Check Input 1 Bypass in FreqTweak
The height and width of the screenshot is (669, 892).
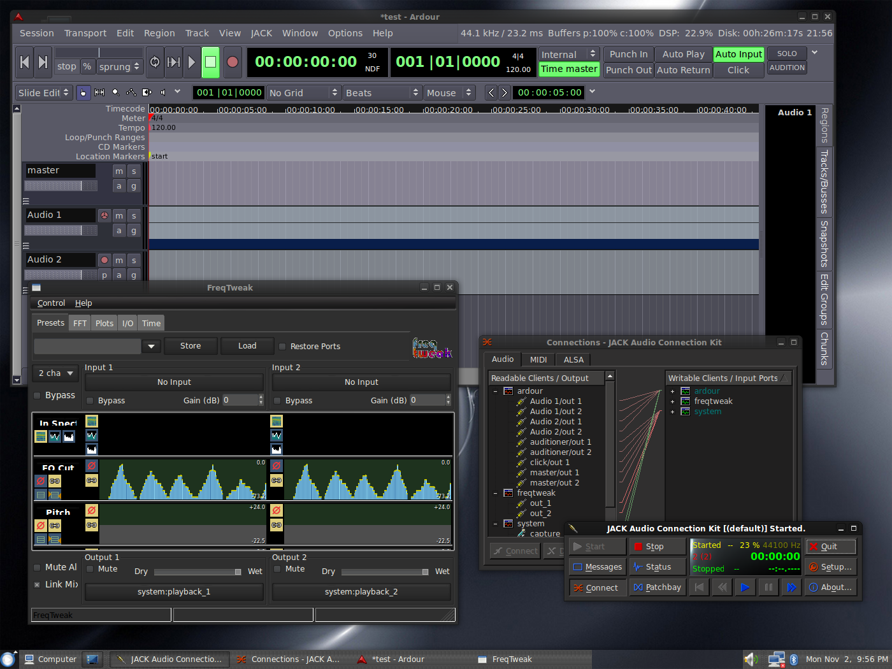pos(90,401)
